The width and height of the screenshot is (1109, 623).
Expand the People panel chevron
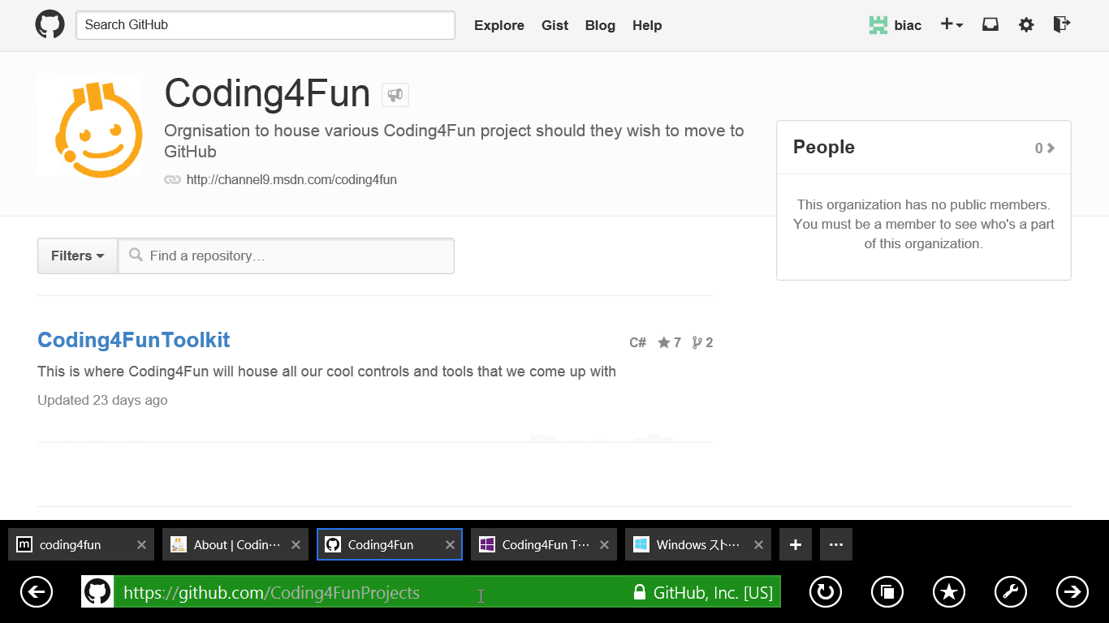(1049, 147)
